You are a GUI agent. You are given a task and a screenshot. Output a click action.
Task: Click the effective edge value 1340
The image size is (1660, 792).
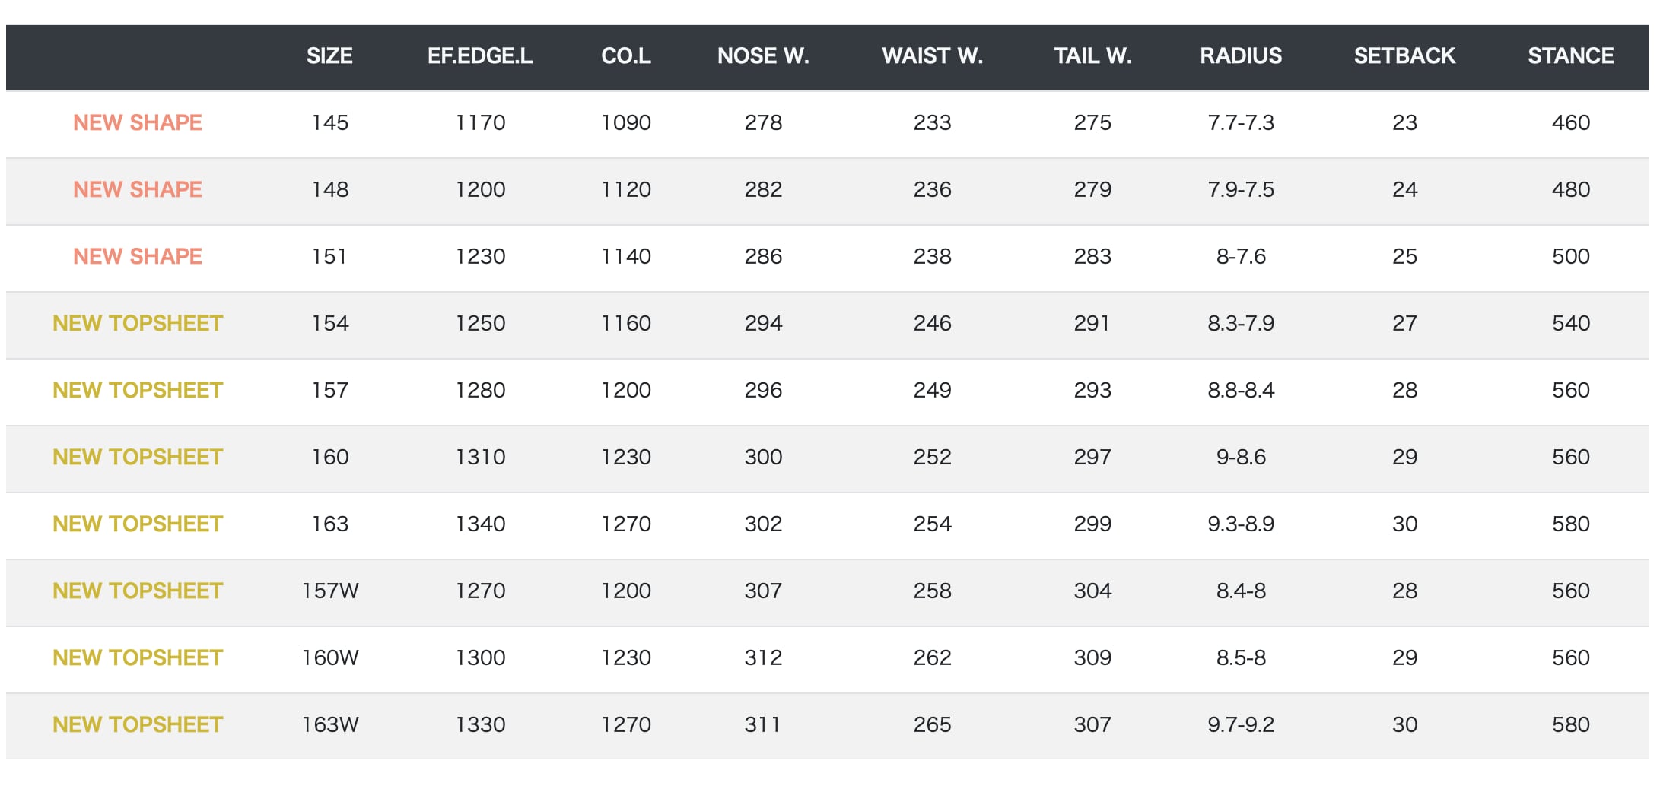coord(480,524)
